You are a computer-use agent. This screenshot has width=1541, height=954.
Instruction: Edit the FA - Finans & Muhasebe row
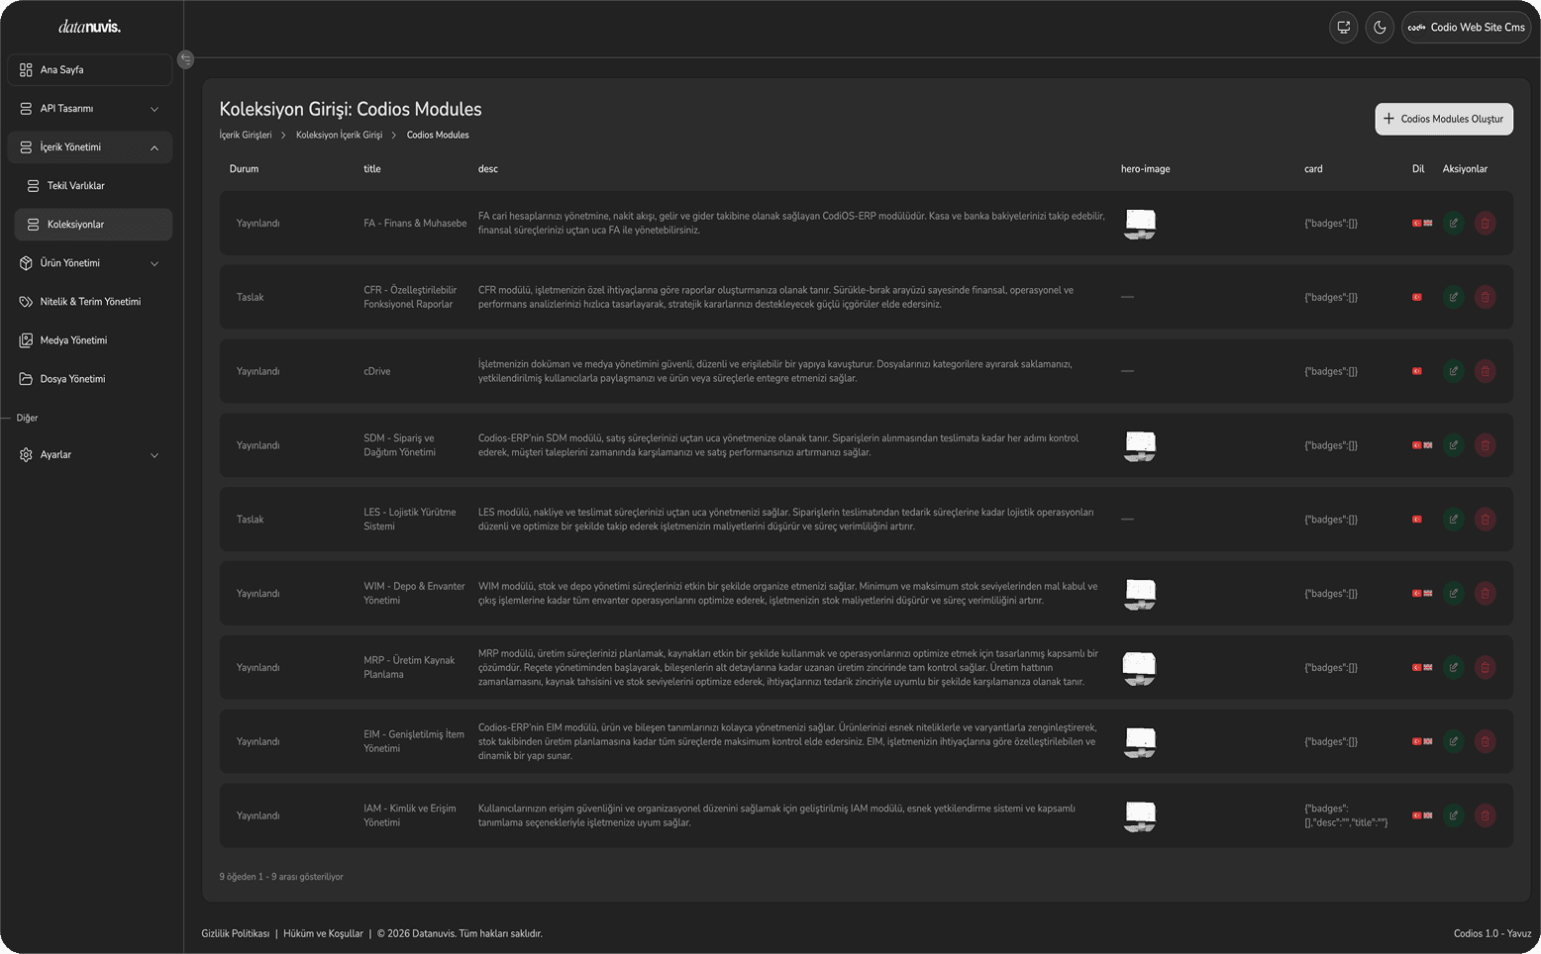point(1453,224)
